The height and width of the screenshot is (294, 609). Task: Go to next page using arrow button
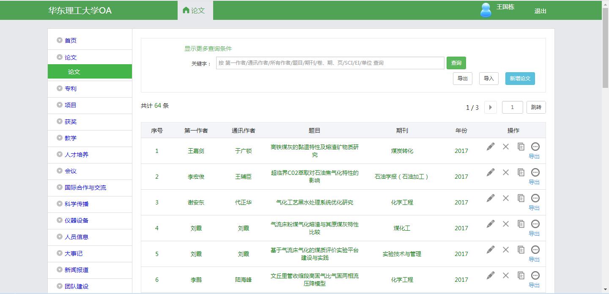coord(490,107)
